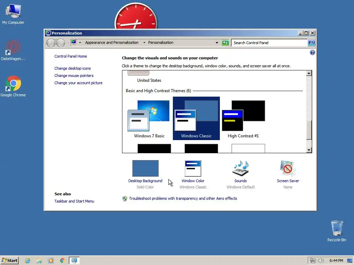Image resolution: width=354 pixels, height=265 pixels.
Task: Click the Back navigation arrow
Action: (x=51, y=43)
